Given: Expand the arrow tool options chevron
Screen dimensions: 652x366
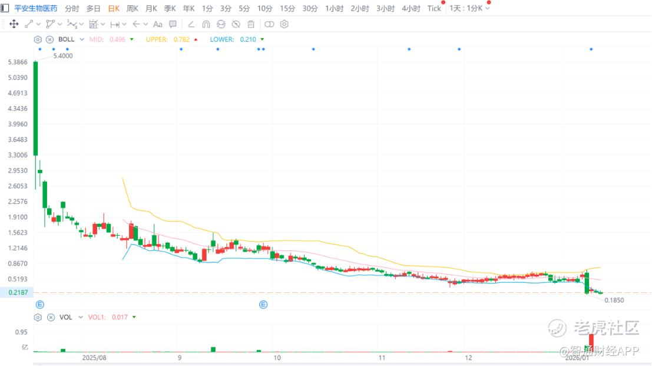Looking at the screenshot, I should coord(145,25).
